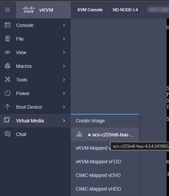
Task: Click the Power icon
Action: point(8,93)
